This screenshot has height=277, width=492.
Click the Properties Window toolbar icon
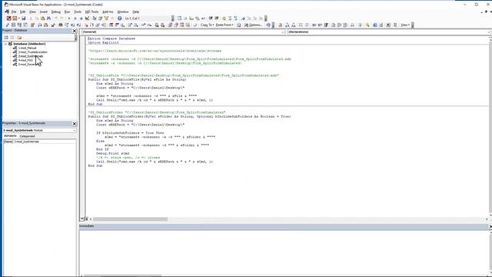101,18
